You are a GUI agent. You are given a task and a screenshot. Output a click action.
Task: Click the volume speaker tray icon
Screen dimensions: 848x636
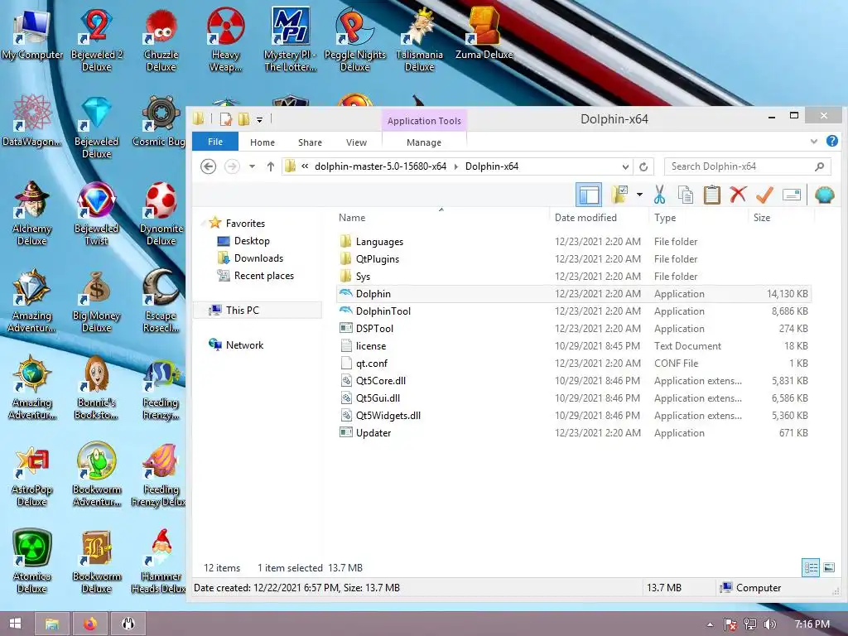pyautogui.click(x=770, y=624)
